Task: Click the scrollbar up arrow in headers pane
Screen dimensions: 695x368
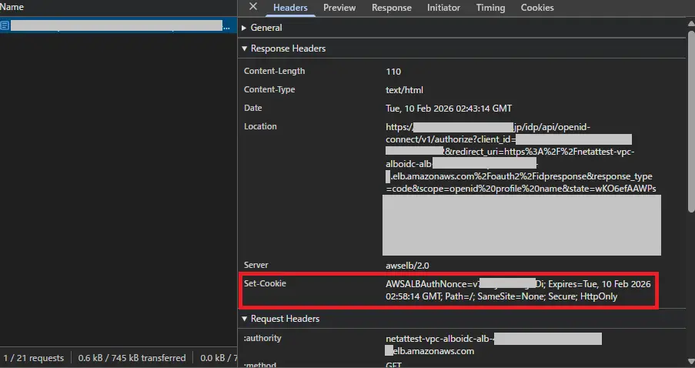Action: pos(690,22)
